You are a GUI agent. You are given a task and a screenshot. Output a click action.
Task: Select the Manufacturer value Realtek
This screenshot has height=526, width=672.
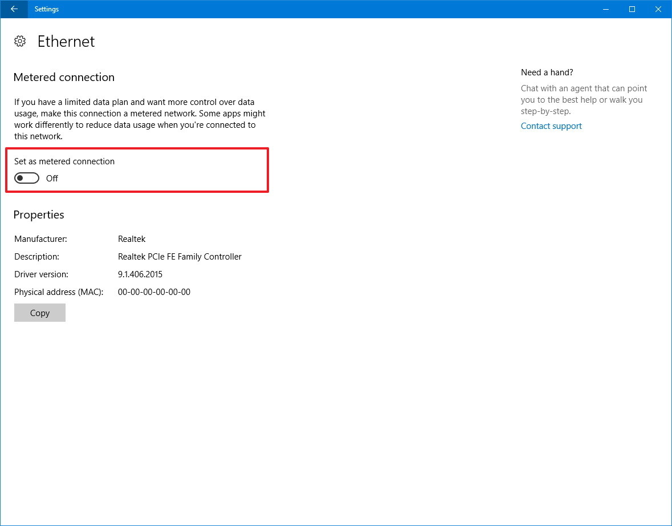(x=132, y=238)
